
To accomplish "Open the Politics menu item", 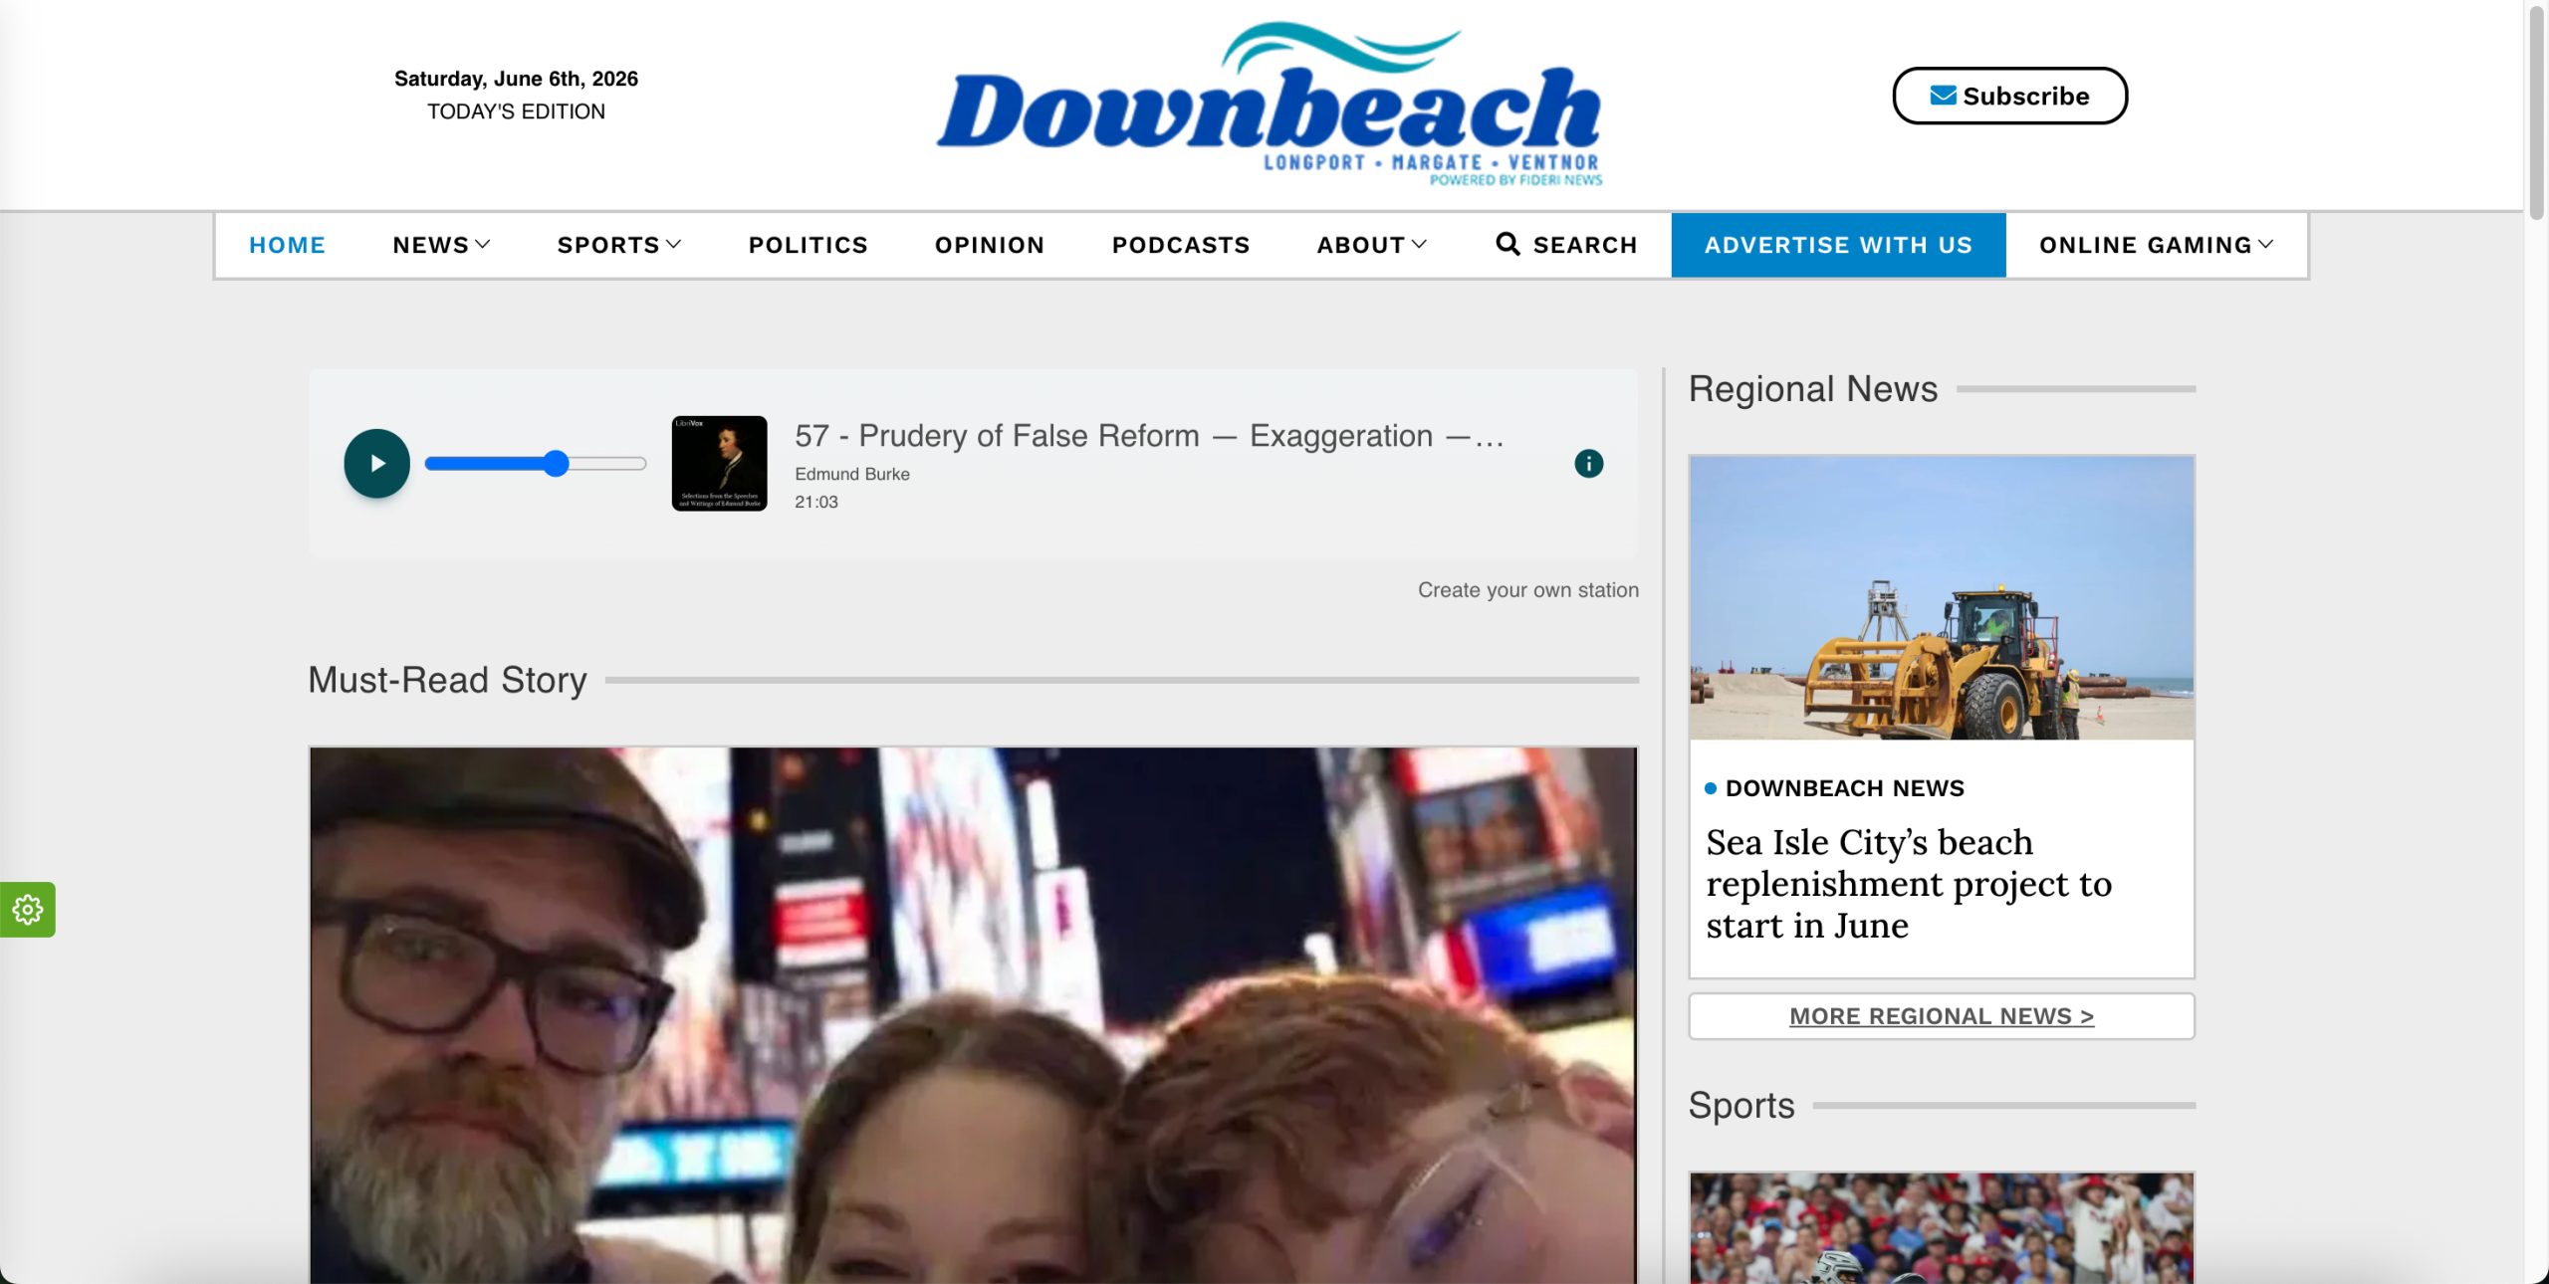I will [808, 245].
